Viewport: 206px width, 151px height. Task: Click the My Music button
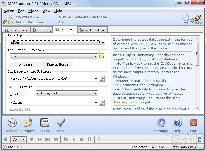click(x=26, y=65)
